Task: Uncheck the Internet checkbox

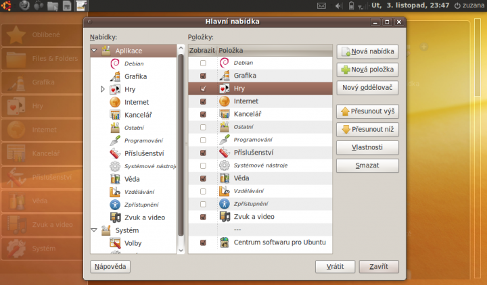Action: (203, 101)
